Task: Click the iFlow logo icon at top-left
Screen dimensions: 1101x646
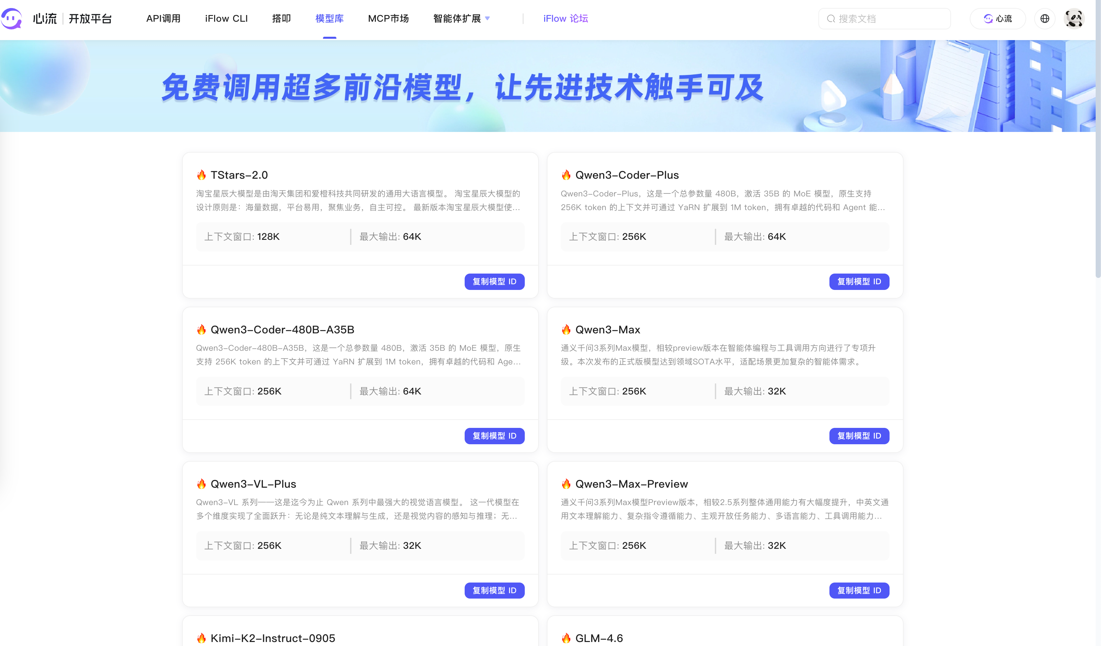Action: point(11,19)
